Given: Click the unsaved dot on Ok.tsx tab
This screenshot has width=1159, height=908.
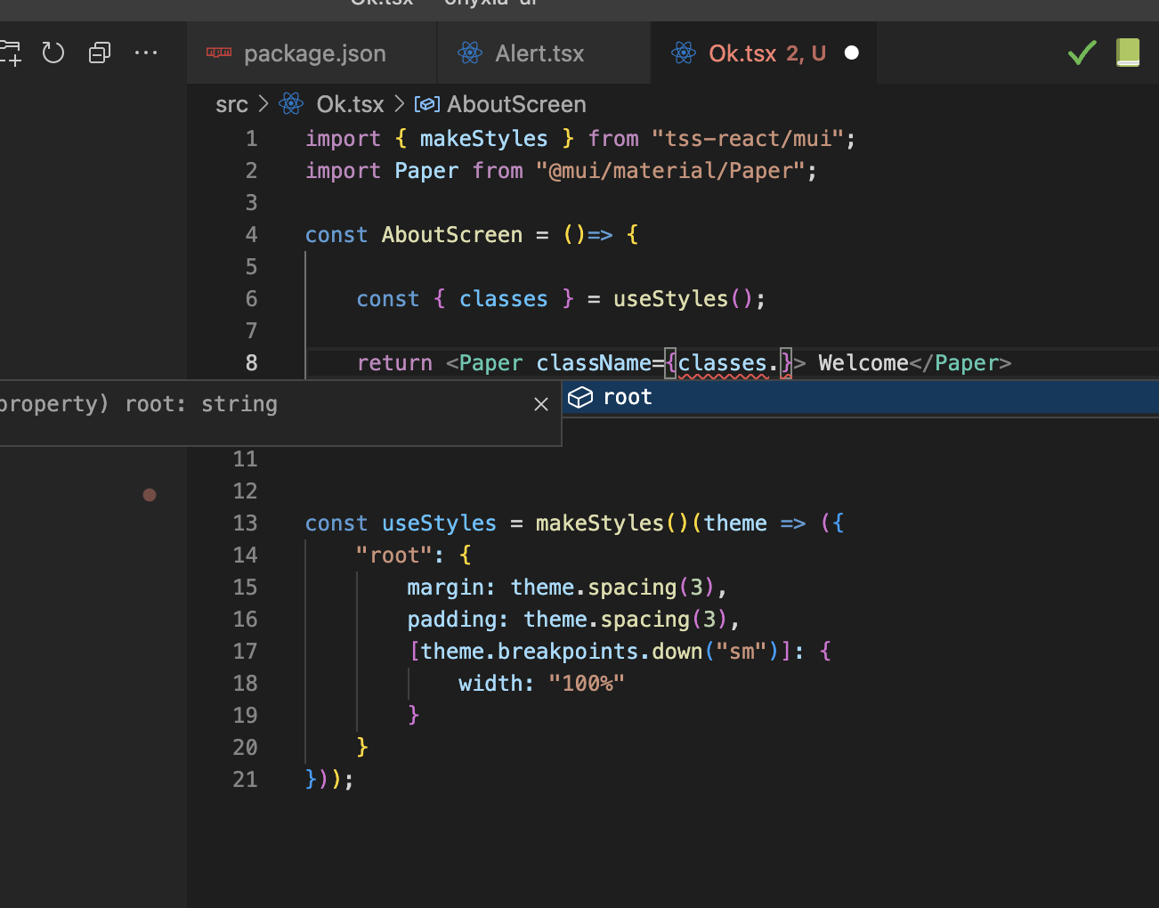Looking at the screenshot, I should click(x=852, y=53).
